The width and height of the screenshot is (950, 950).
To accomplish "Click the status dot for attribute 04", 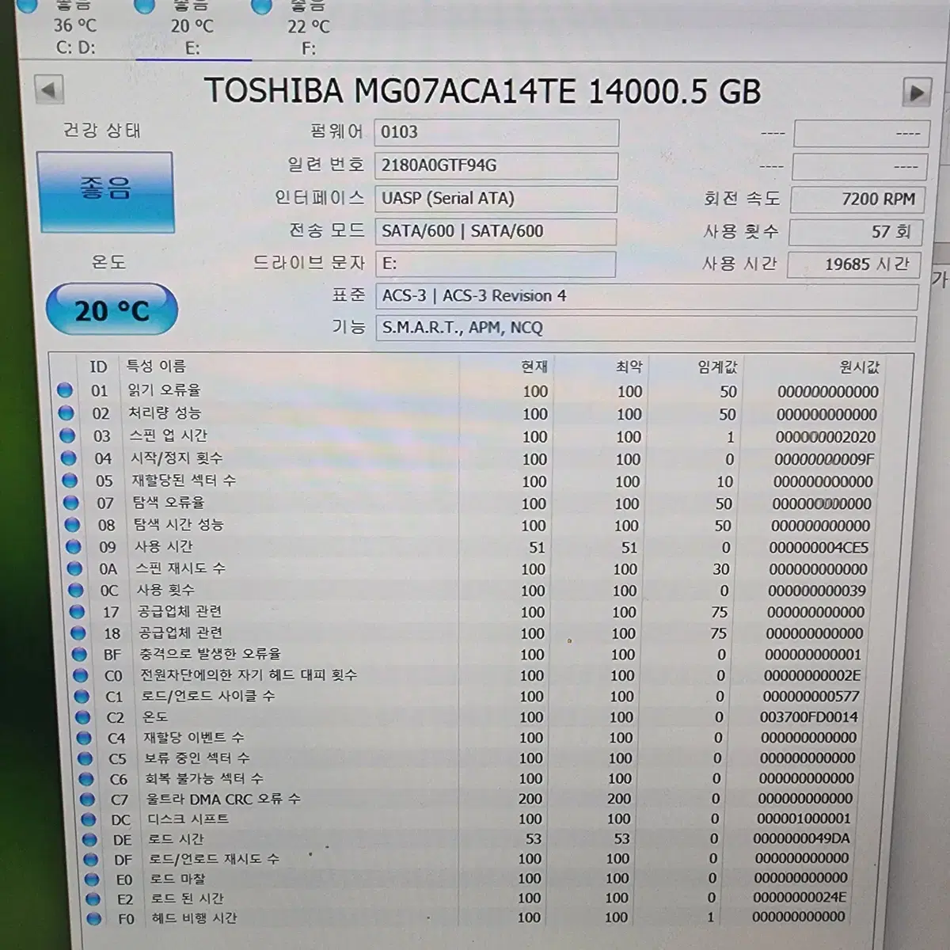I will [x=69, y=458].
